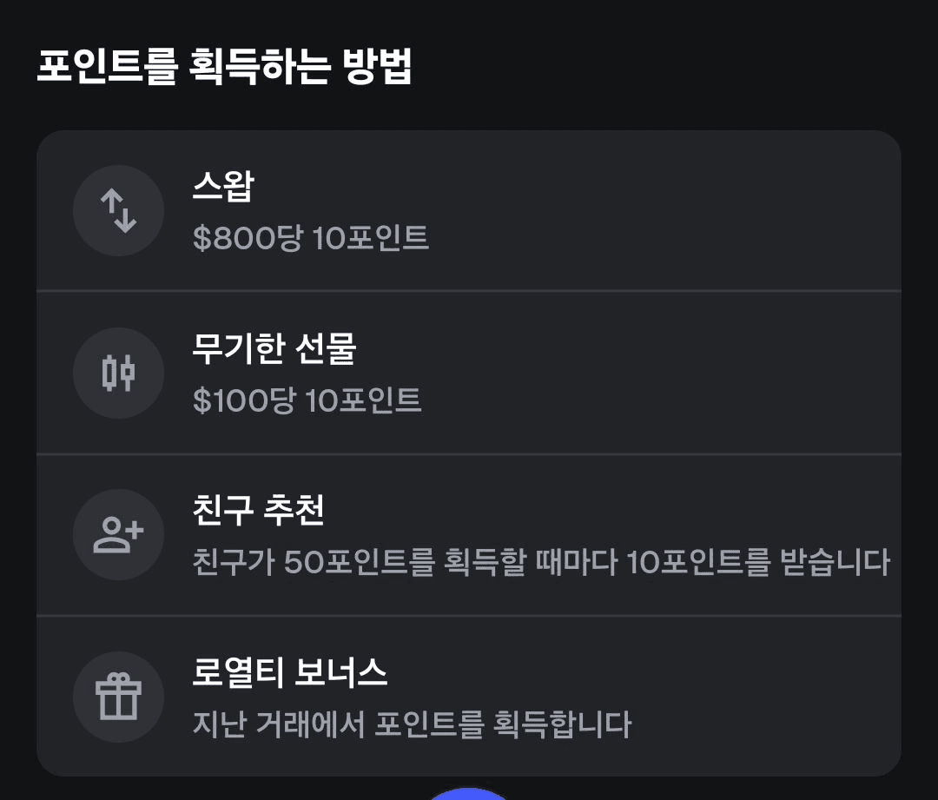Open the 친구 추천 referral row
938x800 pixels.
coord(469,535)
